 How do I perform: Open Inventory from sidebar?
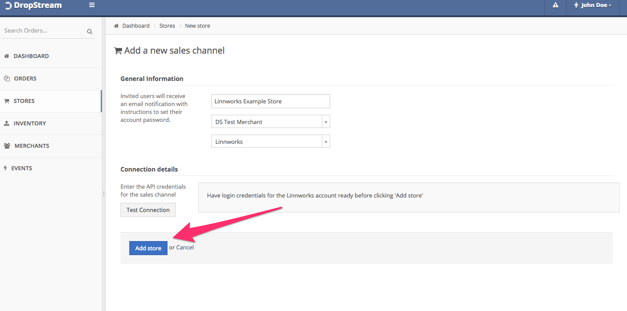point(51,124)
